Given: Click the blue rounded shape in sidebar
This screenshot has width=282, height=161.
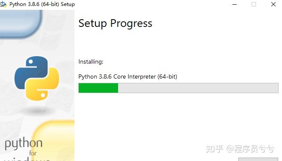Looking at the screenshot, I should pos(21,23).
